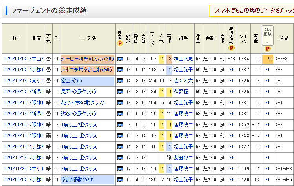Click P icon below タイム指数 header
The height and width of the screenshot is (186, 294).
point(267,49)
